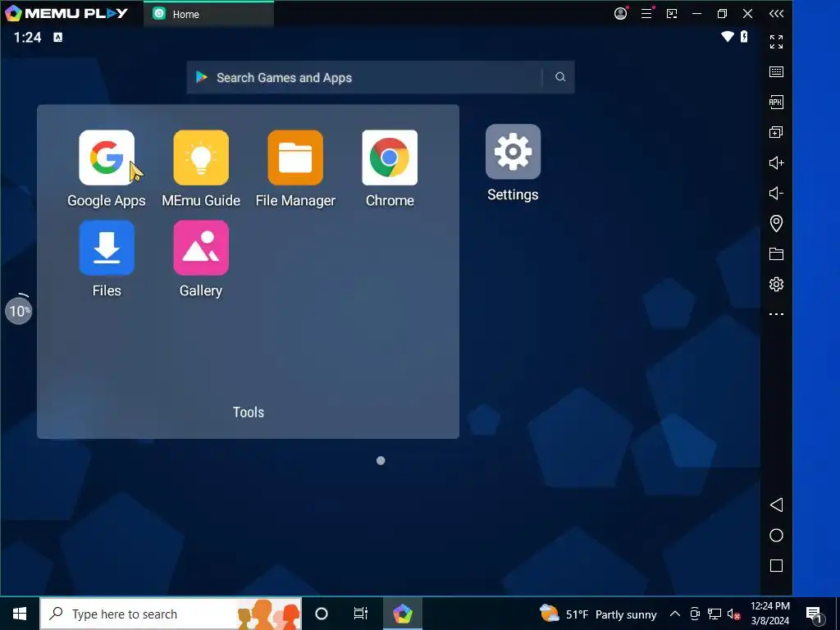Open the Gallery app
The image size is (840, 630).
pos(201,248)
